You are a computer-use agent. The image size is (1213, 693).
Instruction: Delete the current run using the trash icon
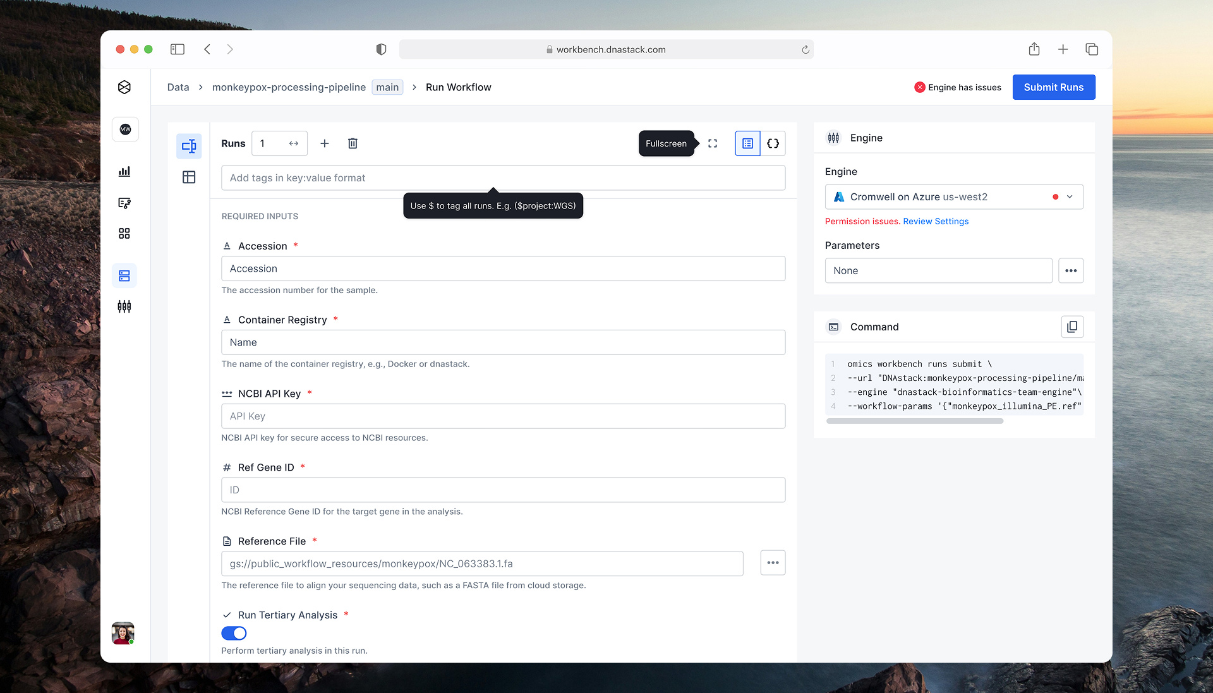(353, 143)
